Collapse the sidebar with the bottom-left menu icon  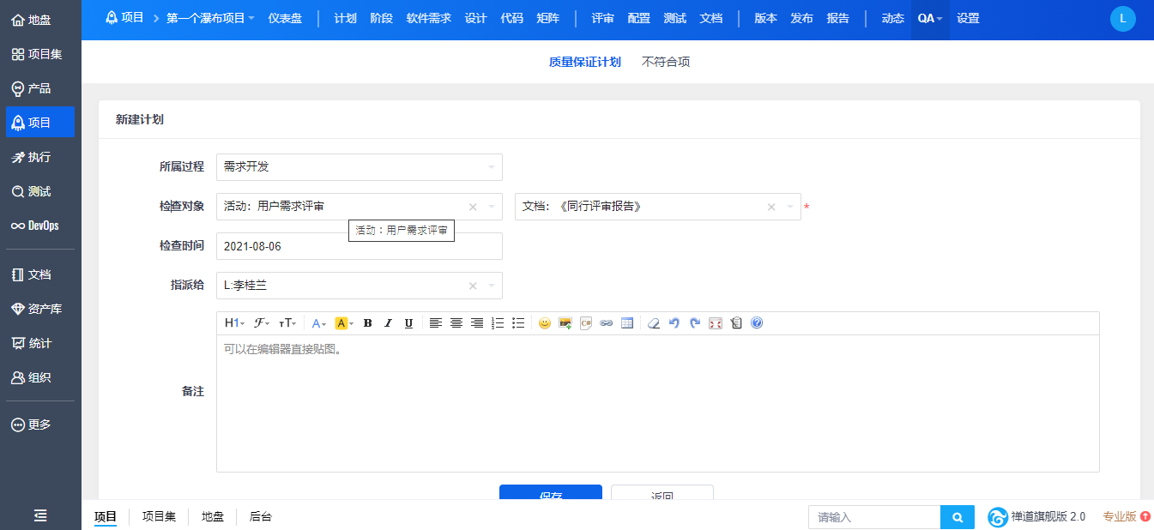[x=40, y=515]
